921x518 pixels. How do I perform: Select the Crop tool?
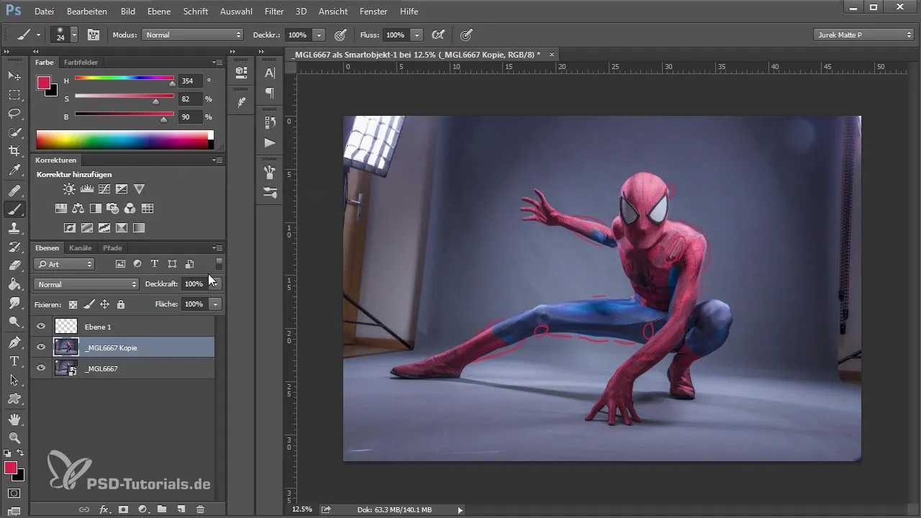coord(14,151)
